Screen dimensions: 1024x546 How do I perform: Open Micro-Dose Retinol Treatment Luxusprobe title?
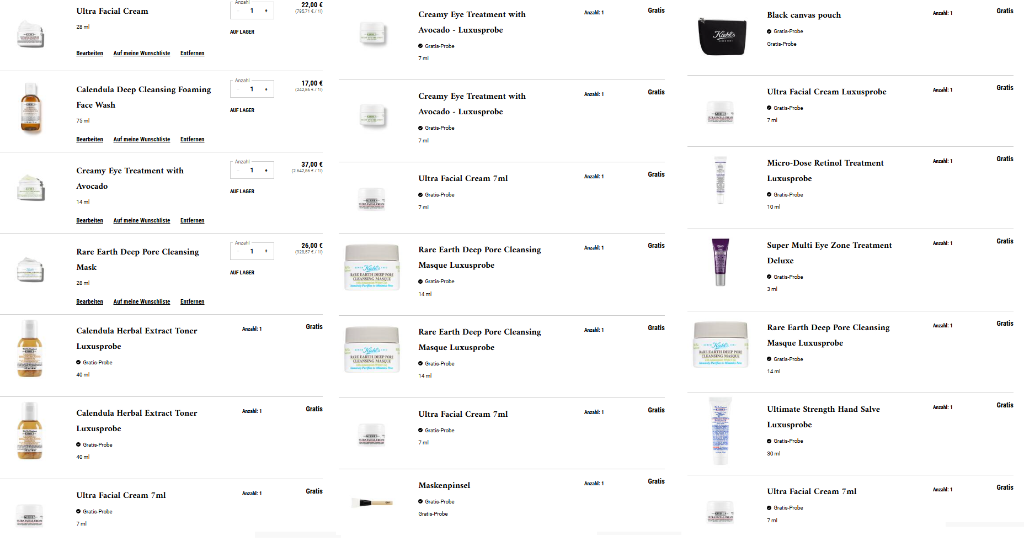click(825, 171)
